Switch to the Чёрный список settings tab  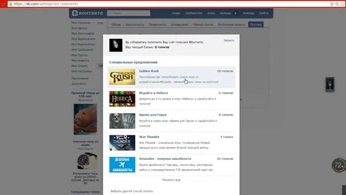[x=203, y=24]
